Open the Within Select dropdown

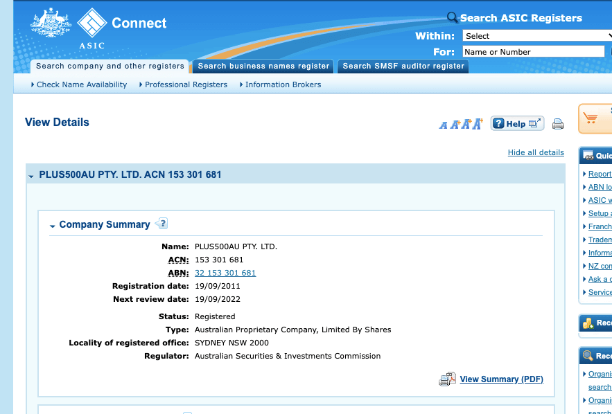point(537,36)
